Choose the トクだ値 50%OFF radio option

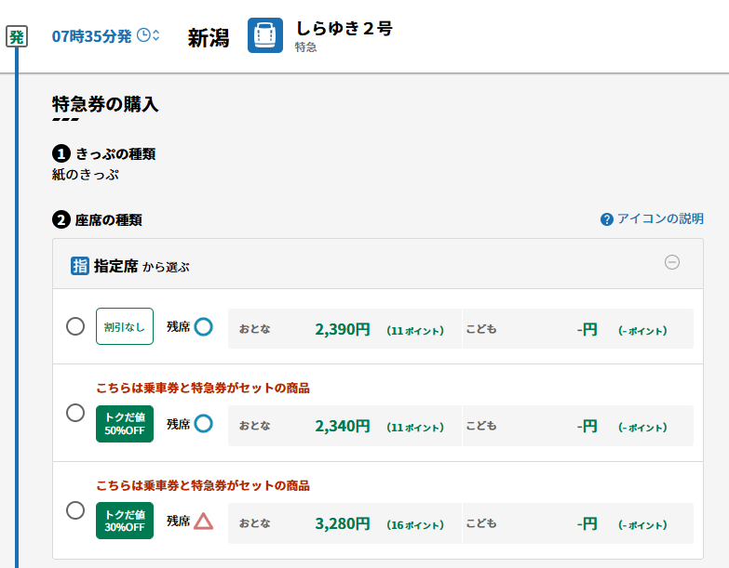tap(75, 414)
